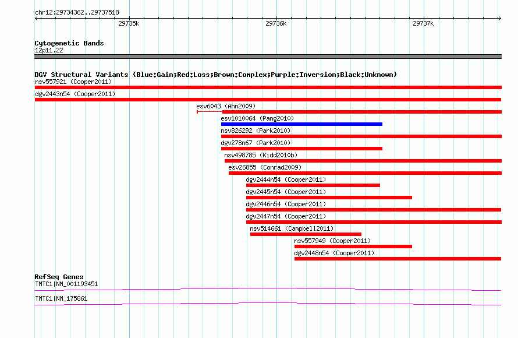The height and width of the screenshot is (338, 518).
Task: Select the dgv2443n54 (Cooper2011) red bar
Action: [268, 100]
